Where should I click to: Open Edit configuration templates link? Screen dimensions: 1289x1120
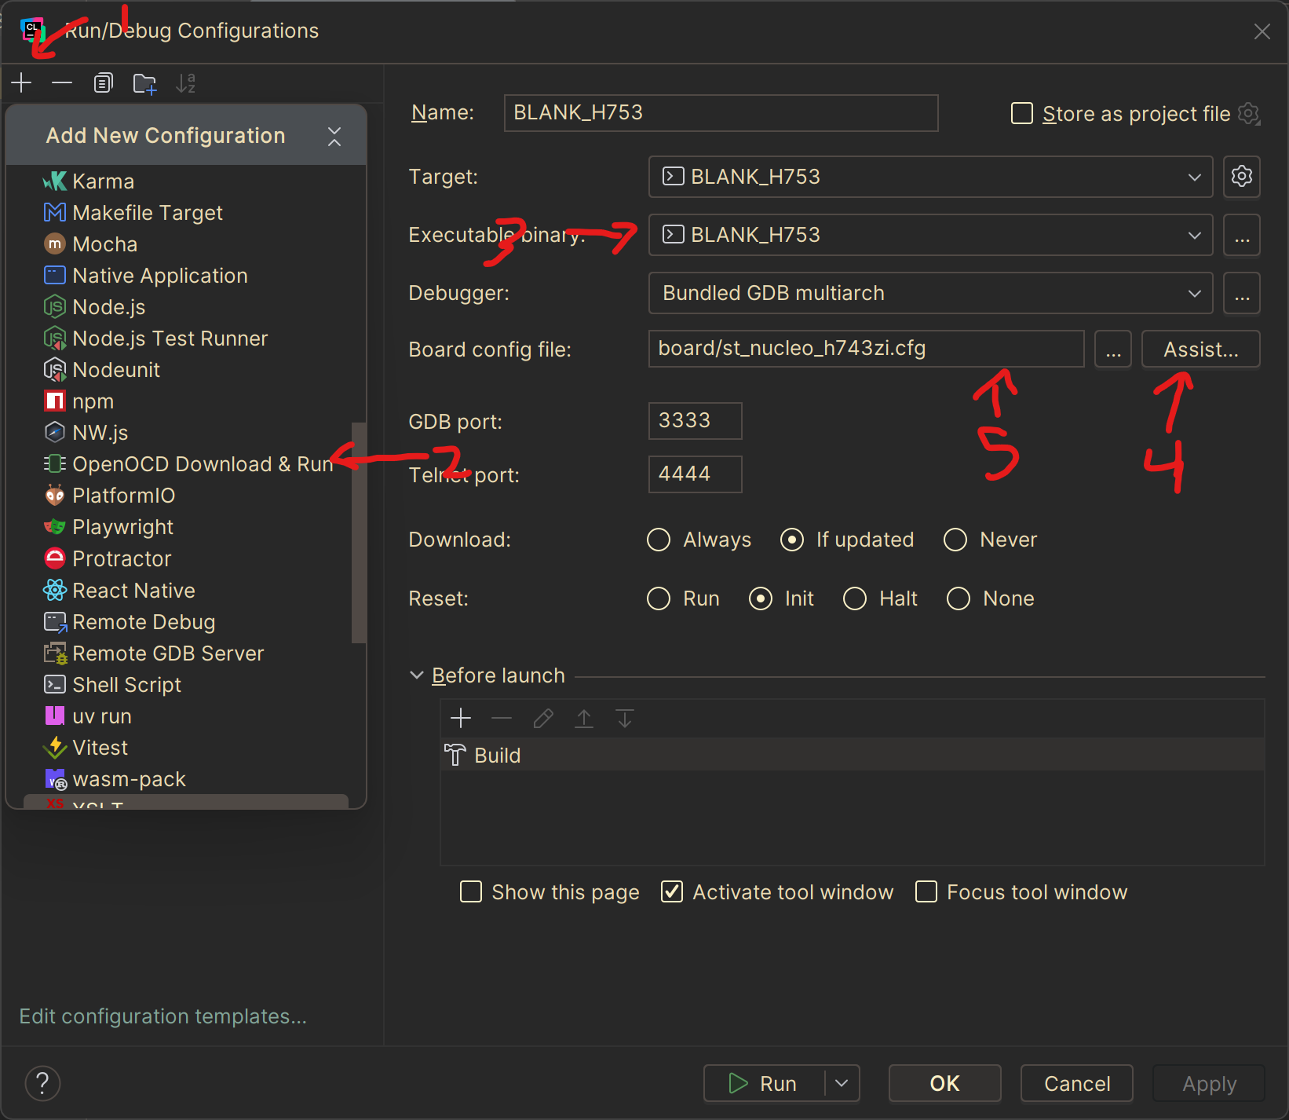point(162,1016)
